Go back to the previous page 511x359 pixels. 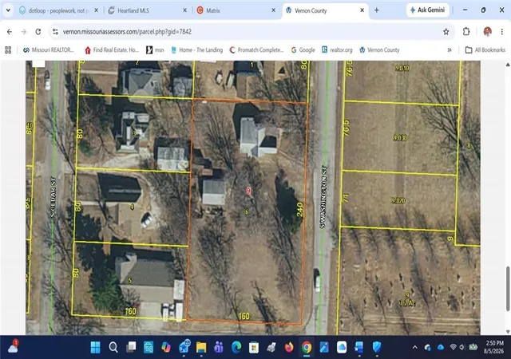pyautogui.click(x=10, y=32)
